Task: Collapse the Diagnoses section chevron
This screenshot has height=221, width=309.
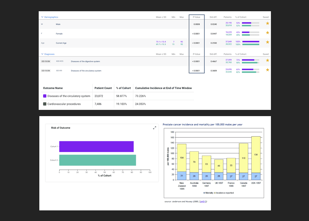Action: click(x=42, y=54)
